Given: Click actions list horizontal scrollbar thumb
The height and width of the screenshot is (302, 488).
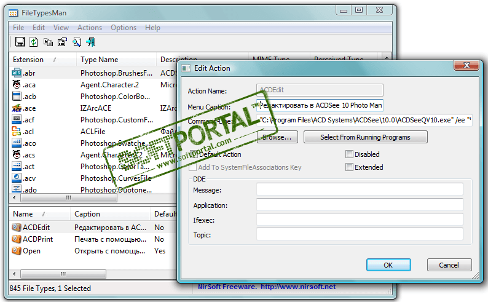Looking at the screenshot, I should [x=63, y=274].
